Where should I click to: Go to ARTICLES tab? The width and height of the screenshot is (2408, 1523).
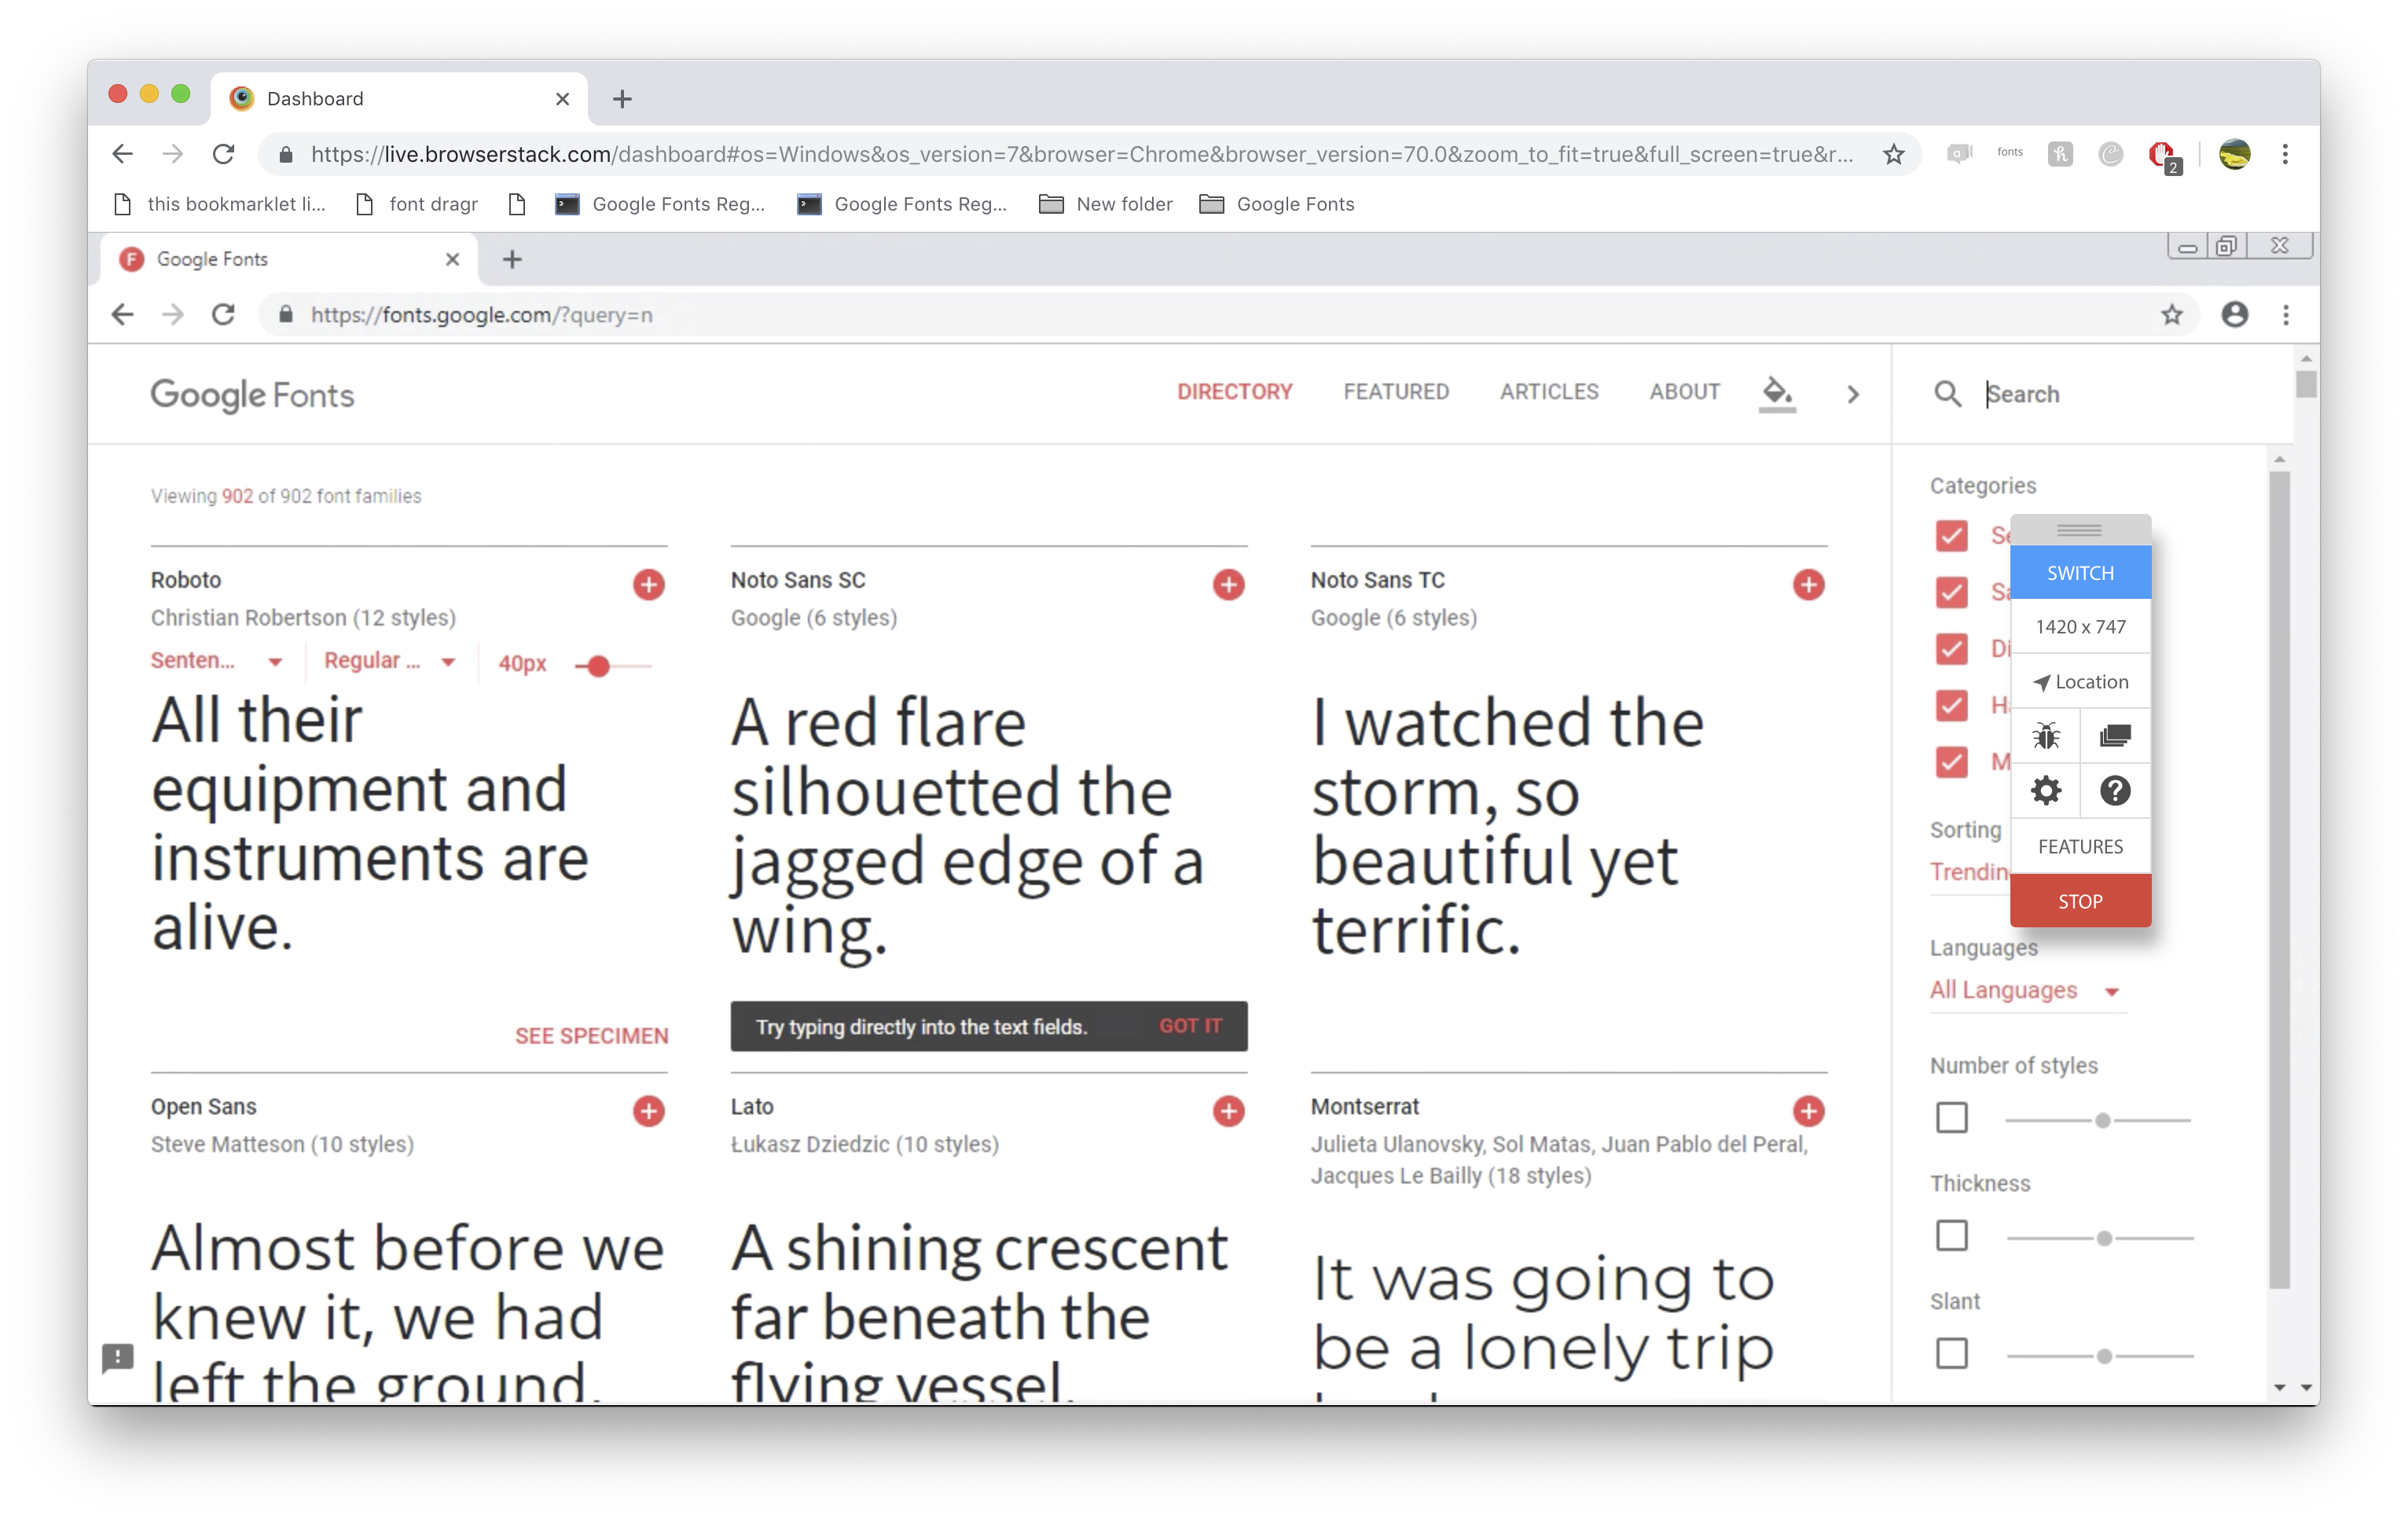tap(1549, 391)
